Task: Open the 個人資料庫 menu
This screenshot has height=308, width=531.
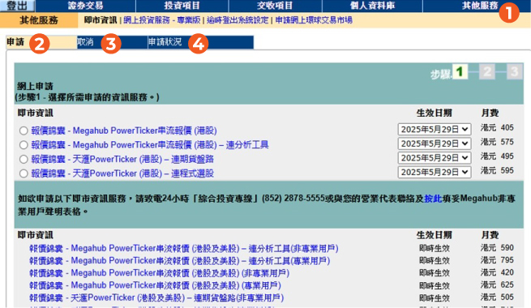Action: [372, 6]
